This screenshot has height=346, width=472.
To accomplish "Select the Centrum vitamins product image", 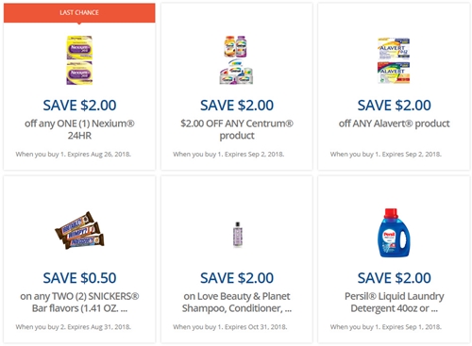I will click(x=236, y=59).
